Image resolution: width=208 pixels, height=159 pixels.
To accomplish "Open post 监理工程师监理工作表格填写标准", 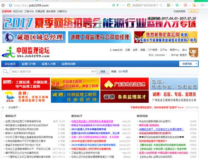I will pos(23,121).
